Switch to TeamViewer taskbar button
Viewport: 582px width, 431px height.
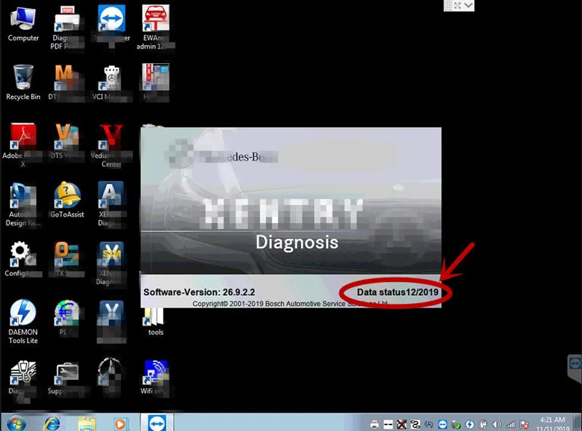(x=156, y=422)
